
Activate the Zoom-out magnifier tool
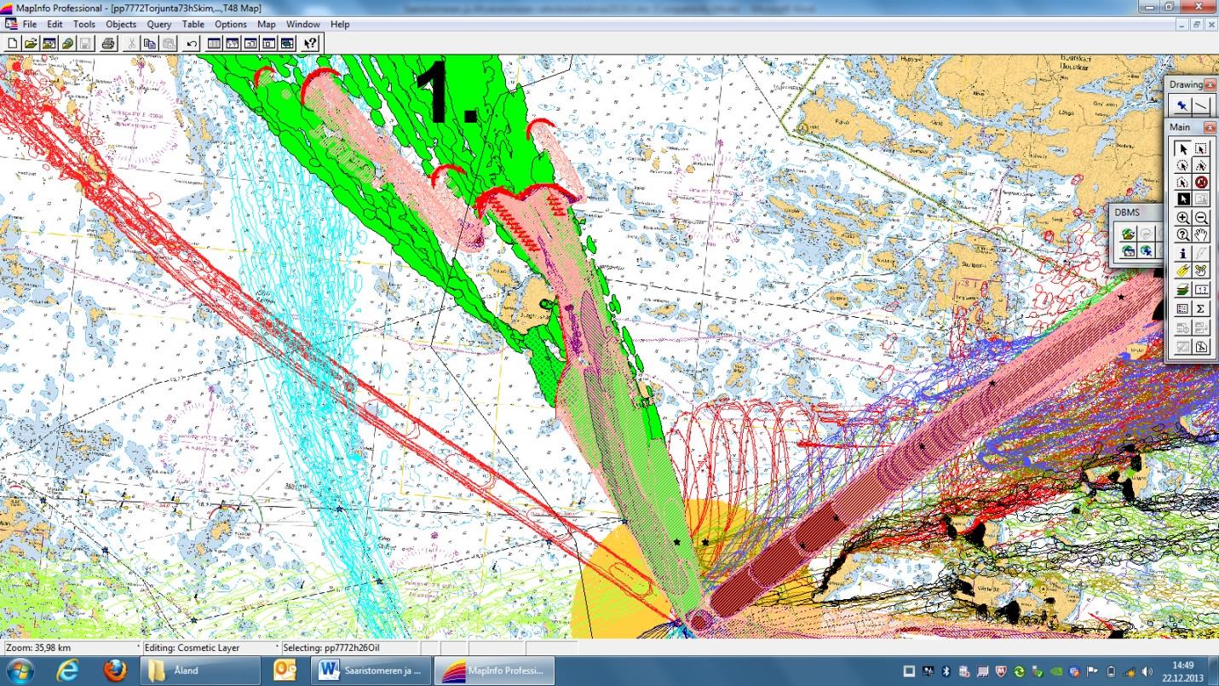(1201, 218)
